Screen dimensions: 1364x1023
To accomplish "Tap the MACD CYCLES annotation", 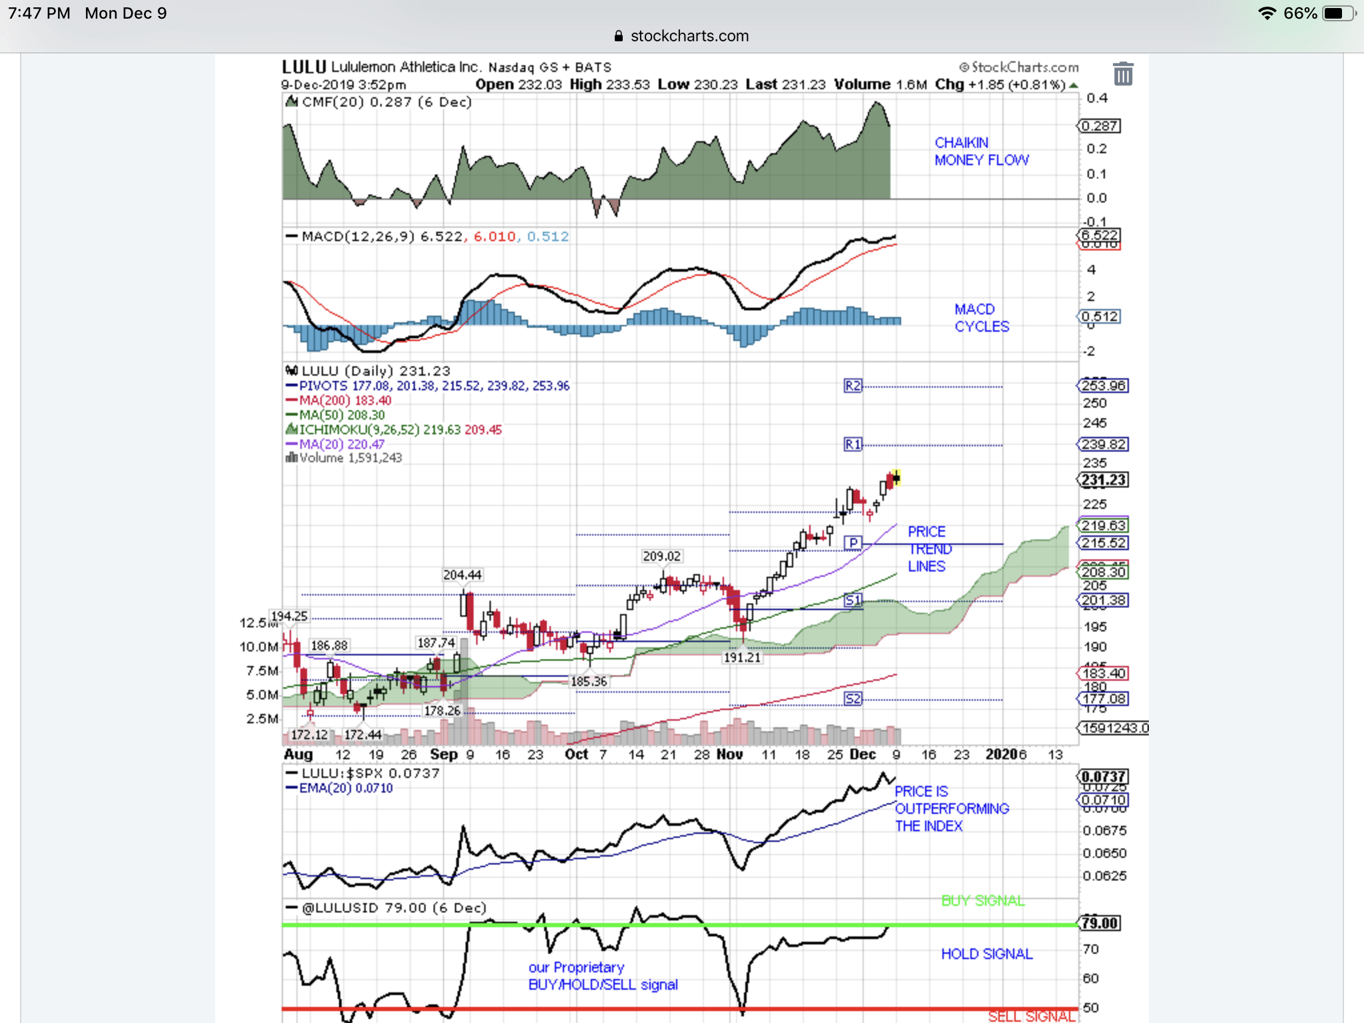I will (982, 318).
